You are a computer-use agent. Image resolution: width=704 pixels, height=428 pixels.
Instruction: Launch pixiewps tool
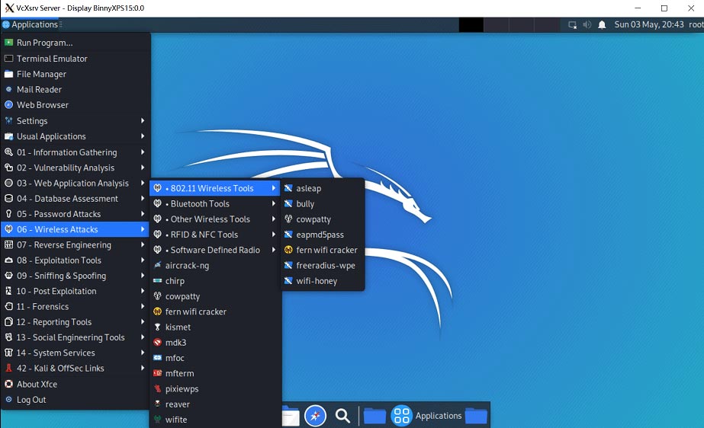215,388
